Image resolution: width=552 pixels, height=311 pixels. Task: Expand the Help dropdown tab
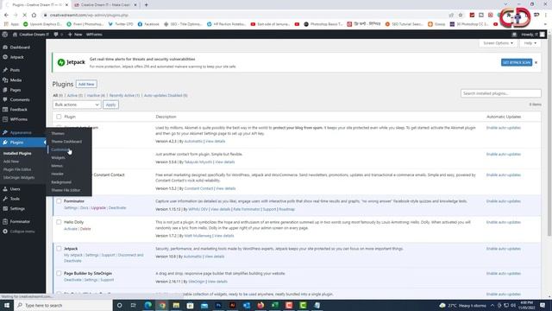click(x=530, y=43)
